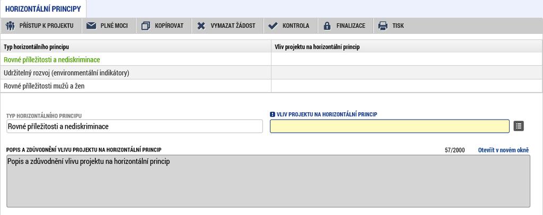The width and height of the screenshot is (543, 215).
Task: Click the people icon for Přístup k projektu
Action: 11,26
